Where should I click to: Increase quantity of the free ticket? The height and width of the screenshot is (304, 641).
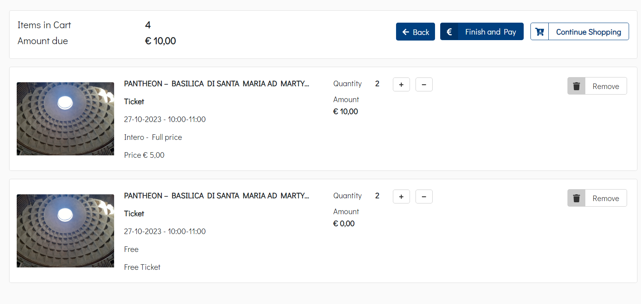click(401, 197)
